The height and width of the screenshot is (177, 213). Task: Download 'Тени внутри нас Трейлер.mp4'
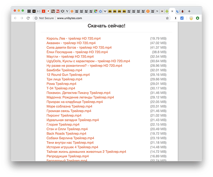70,142
